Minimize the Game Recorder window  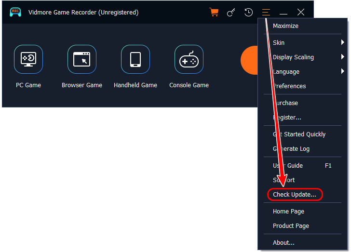[283, 13]
